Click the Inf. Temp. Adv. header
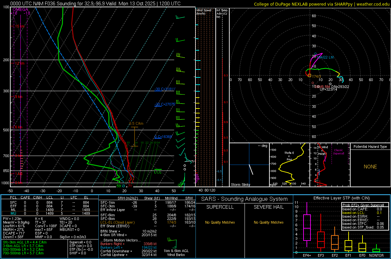The width and height of the screenshot is (391, 259). pos(222,14)
